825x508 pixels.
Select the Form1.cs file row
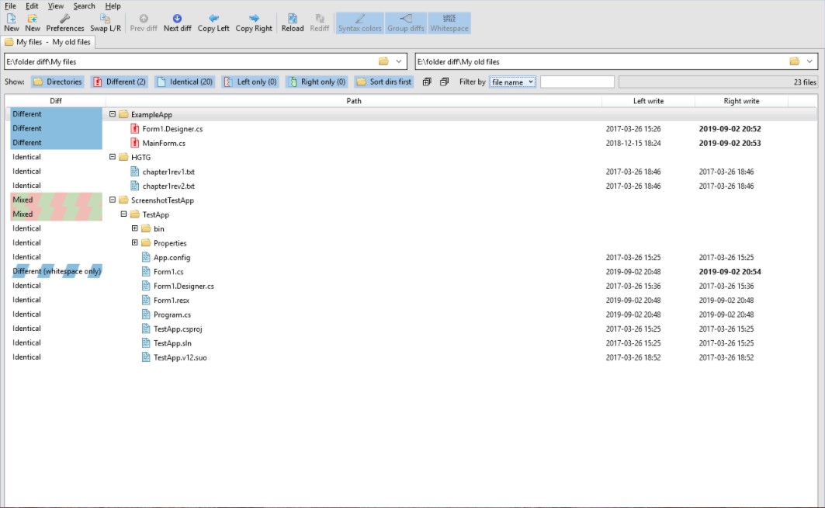pyautogui.click(x=411, y=272)
